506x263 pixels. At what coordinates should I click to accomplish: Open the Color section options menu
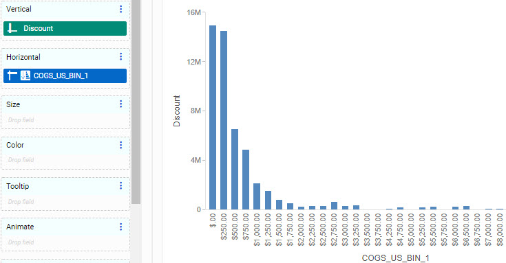coord(121,145)
